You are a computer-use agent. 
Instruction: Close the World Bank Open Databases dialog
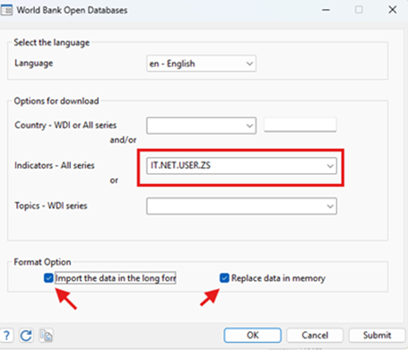[393, 10]
